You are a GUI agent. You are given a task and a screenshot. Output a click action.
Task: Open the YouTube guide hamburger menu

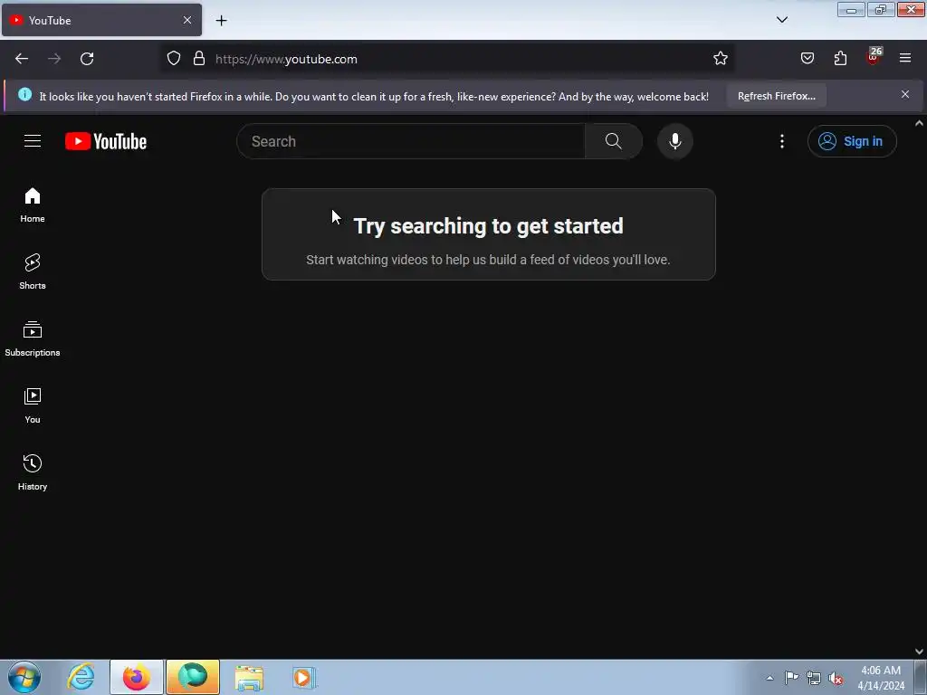pyautogui.click(x=33, y=141)
